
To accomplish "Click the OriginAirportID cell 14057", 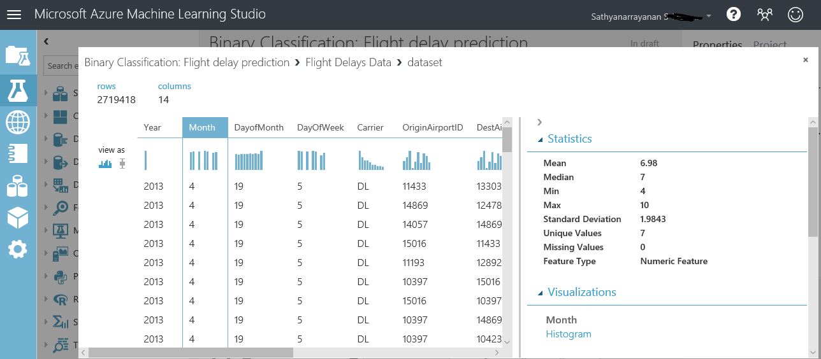I will tap(415, 225).
